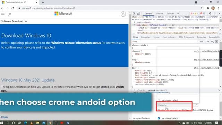
Task: Launch Microsoft Edge from the taskbar
Action: coord(25,123)
